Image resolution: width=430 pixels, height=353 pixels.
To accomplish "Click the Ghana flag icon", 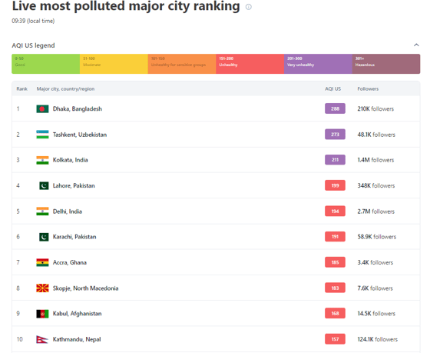I will coord(42,262).
